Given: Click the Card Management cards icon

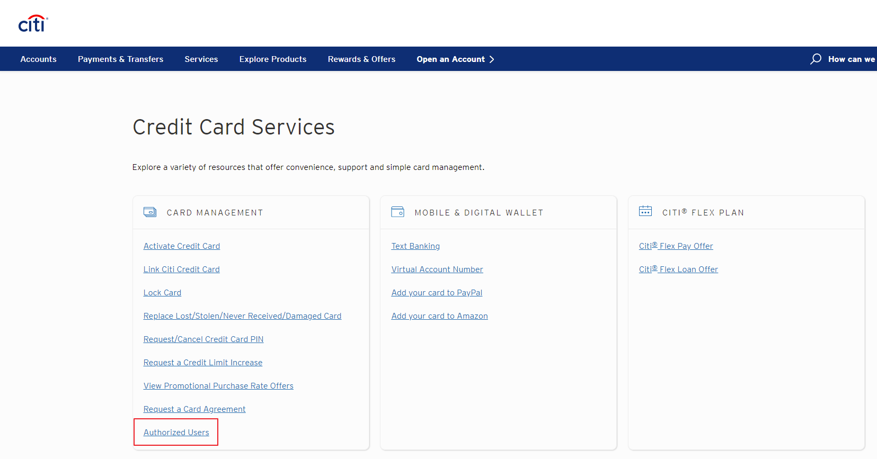Looking at the screenshot, I should pos(150,212).
